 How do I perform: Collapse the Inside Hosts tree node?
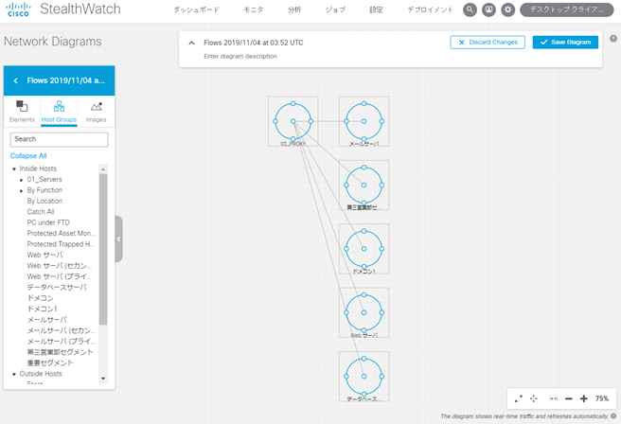[14, 168]
